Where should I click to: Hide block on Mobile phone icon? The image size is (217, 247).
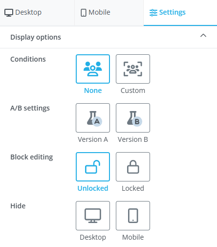(x=133, y=216)
